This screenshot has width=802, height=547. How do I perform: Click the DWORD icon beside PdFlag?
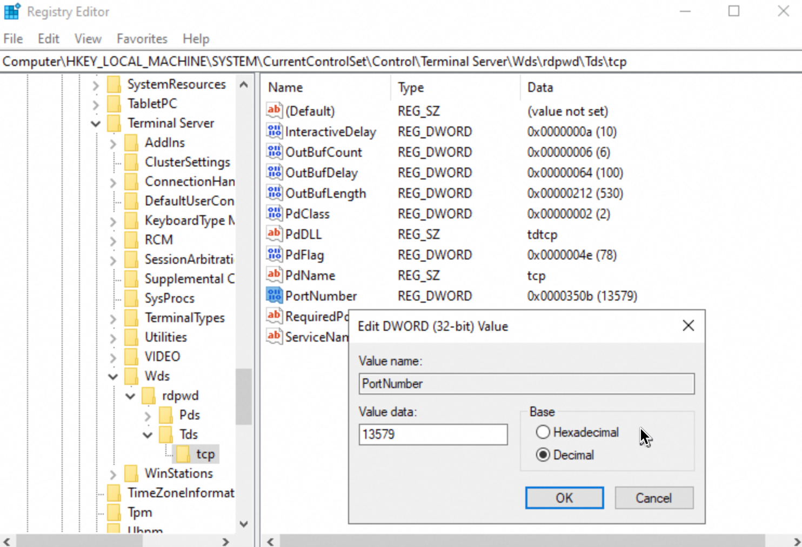tap(274, 254)
